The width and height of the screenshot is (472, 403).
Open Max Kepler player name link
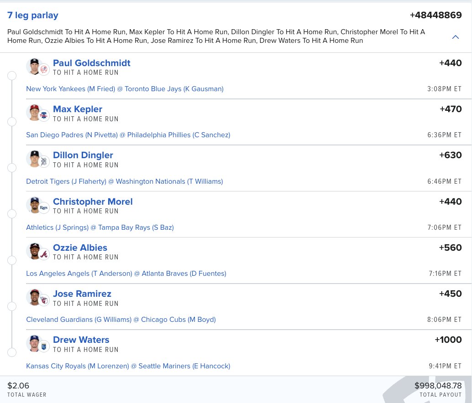coord(78,109)
